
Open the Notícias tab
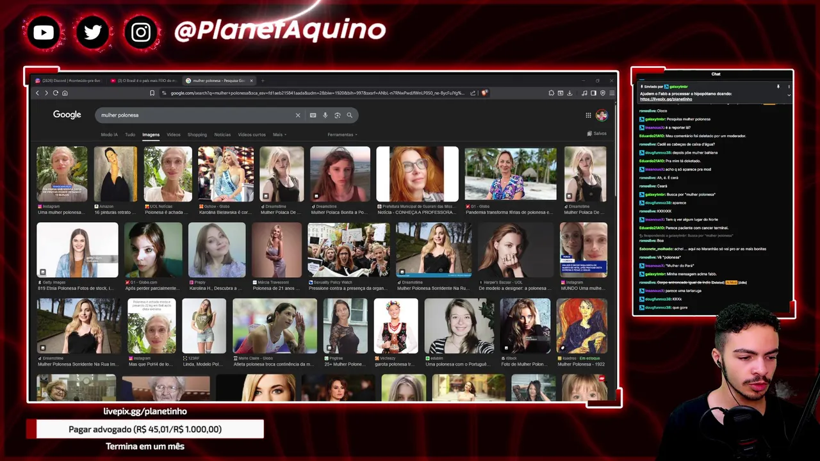pos(222,134)
